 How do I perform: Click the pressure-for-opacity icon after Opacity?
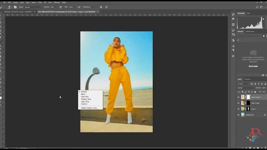(60, 7)
